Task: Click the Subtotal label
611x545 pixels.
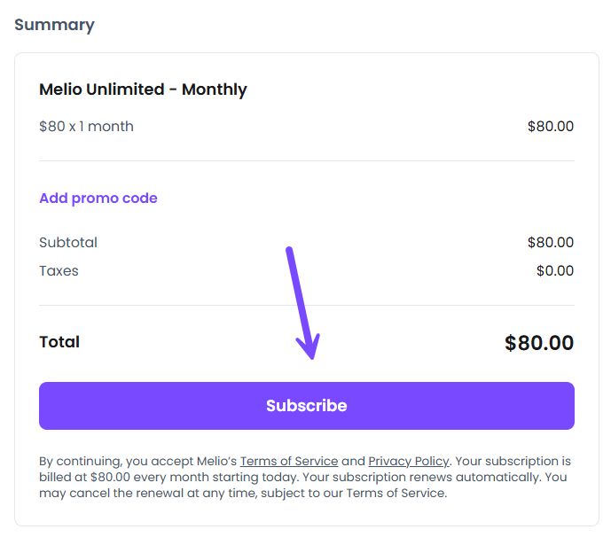Action: tap(68, 242)
